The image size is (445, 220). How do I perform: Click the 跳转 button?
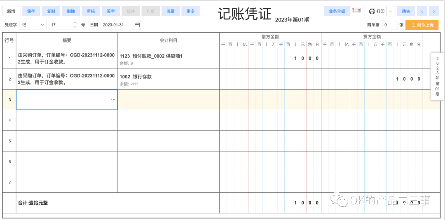point(406,12)
